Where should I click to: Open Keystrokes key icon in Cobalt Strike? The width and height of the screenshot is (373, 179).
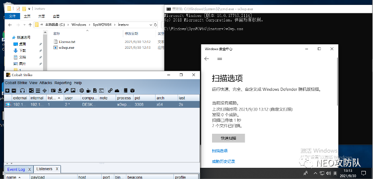click(66, 90)
